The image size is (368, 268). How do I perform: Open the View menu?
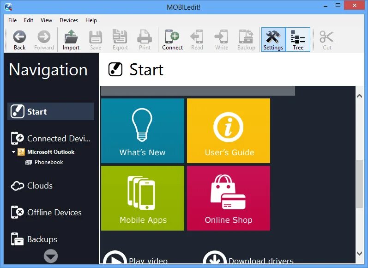46,20
